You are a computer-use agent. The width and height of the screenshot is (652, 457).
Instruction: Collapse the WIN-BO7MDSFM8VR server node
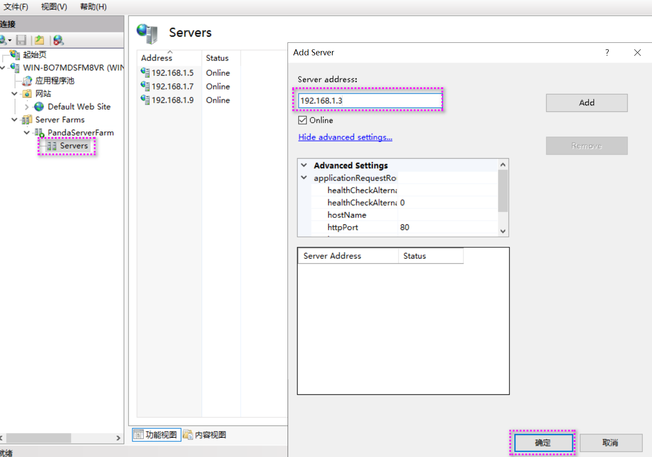click(x=3, y=67)
